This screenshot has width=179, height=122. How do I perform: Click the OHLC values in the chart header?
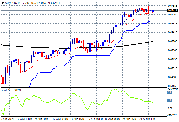tap(41, 3)
